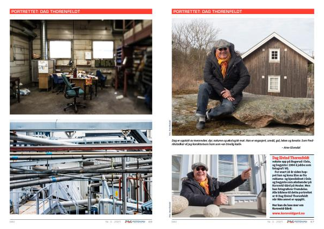324x229 pixels.
Task: Click the right page red PORTRETTET header
Action: (243, 11)
